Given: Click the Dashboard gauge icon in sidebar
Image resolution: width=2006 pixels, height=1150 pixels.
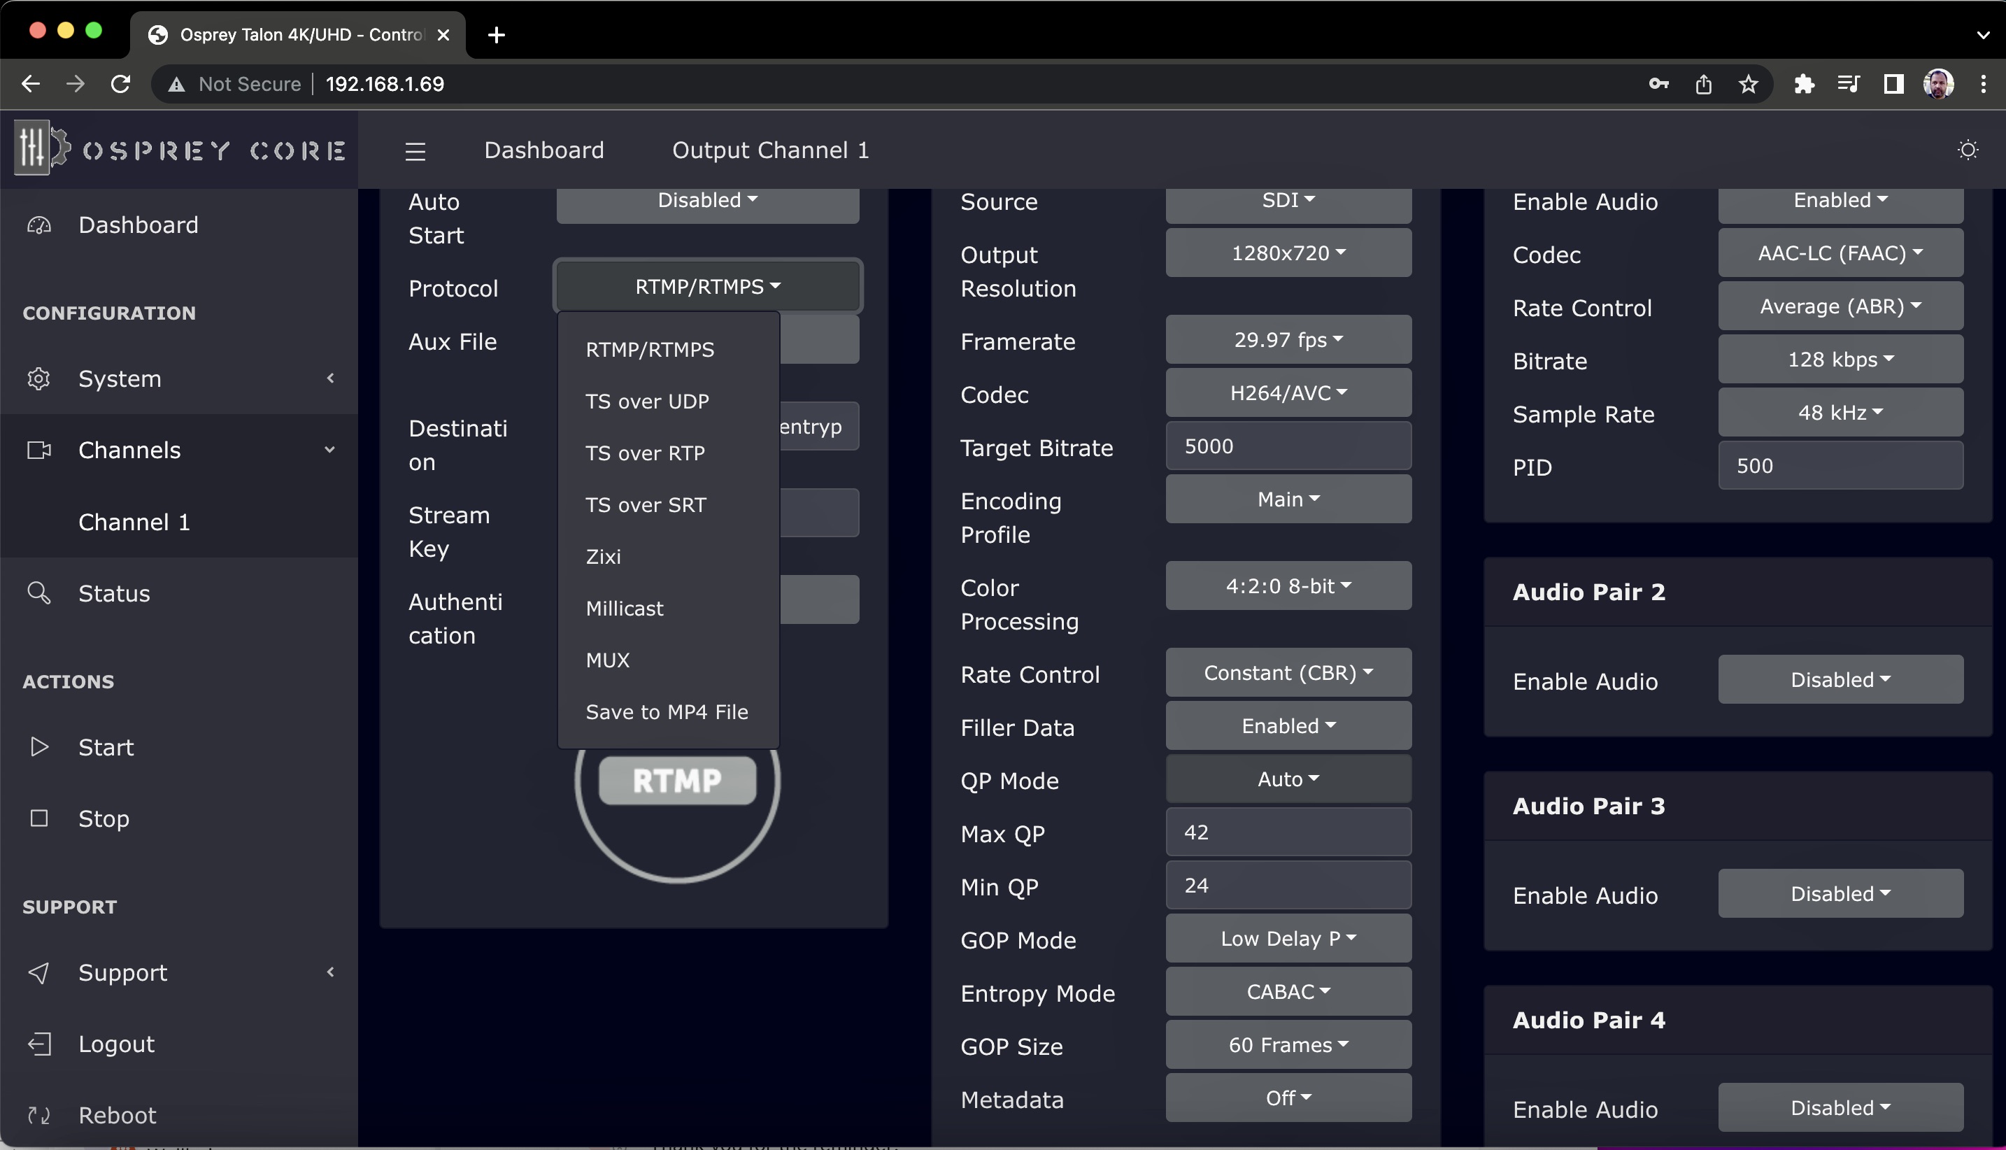Looking at the screenshot, I should (x=38, y=225).
